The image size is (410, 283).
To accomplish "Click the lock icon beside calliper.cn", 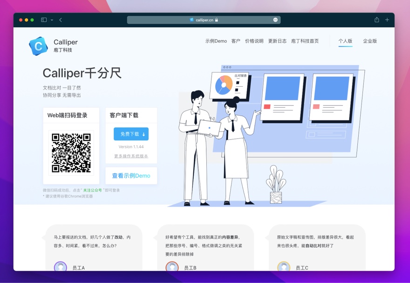I will tap(217, 20).
